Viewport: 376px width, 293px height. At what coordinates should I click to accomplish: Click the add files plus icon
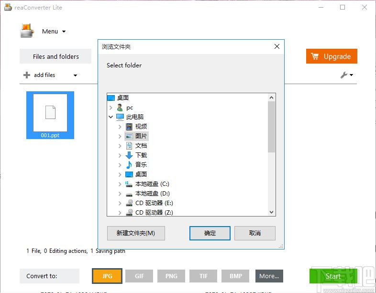point(27,75)
